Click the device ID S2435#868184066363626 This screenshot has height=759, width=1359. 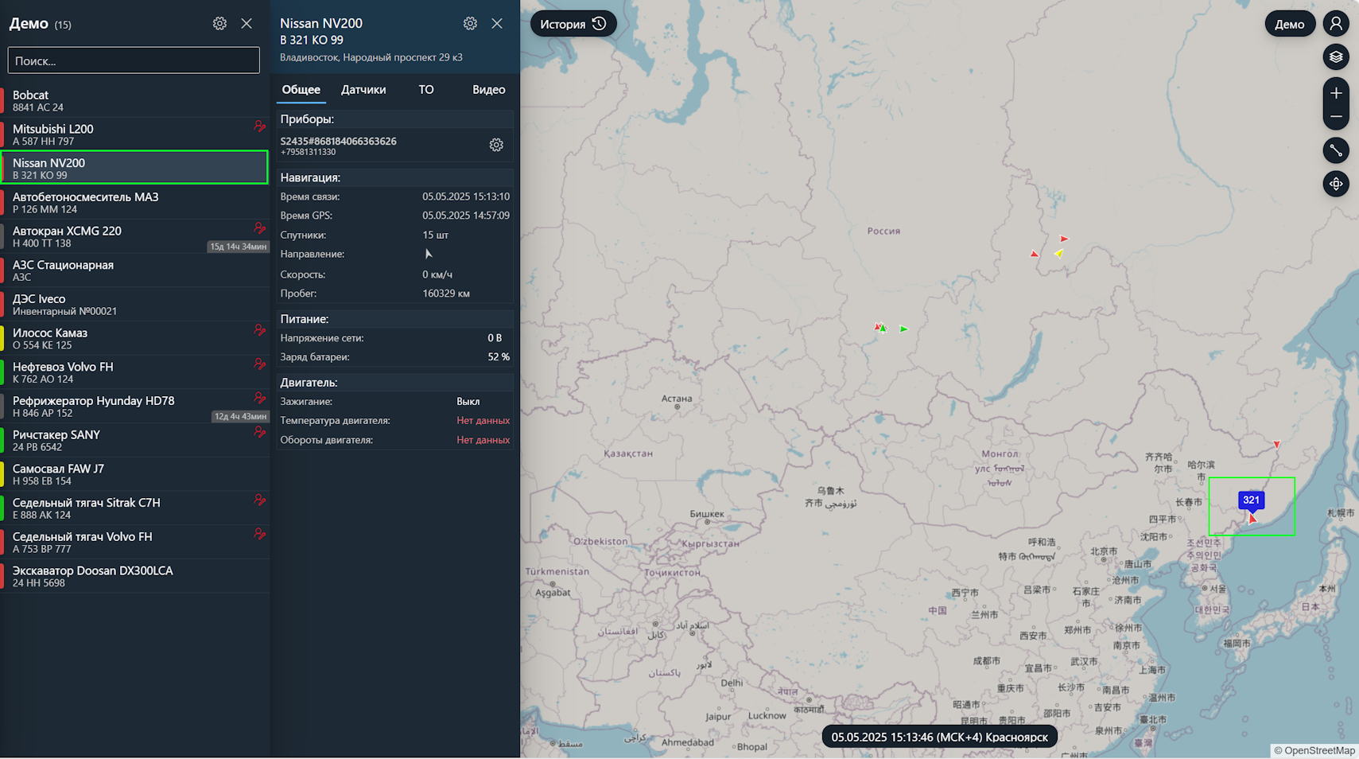point(338,141)
